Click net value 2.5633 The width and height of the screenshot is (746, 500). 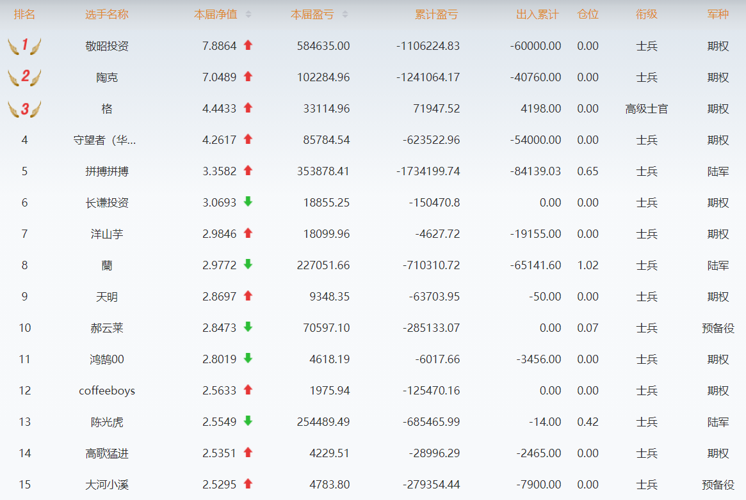220,391
